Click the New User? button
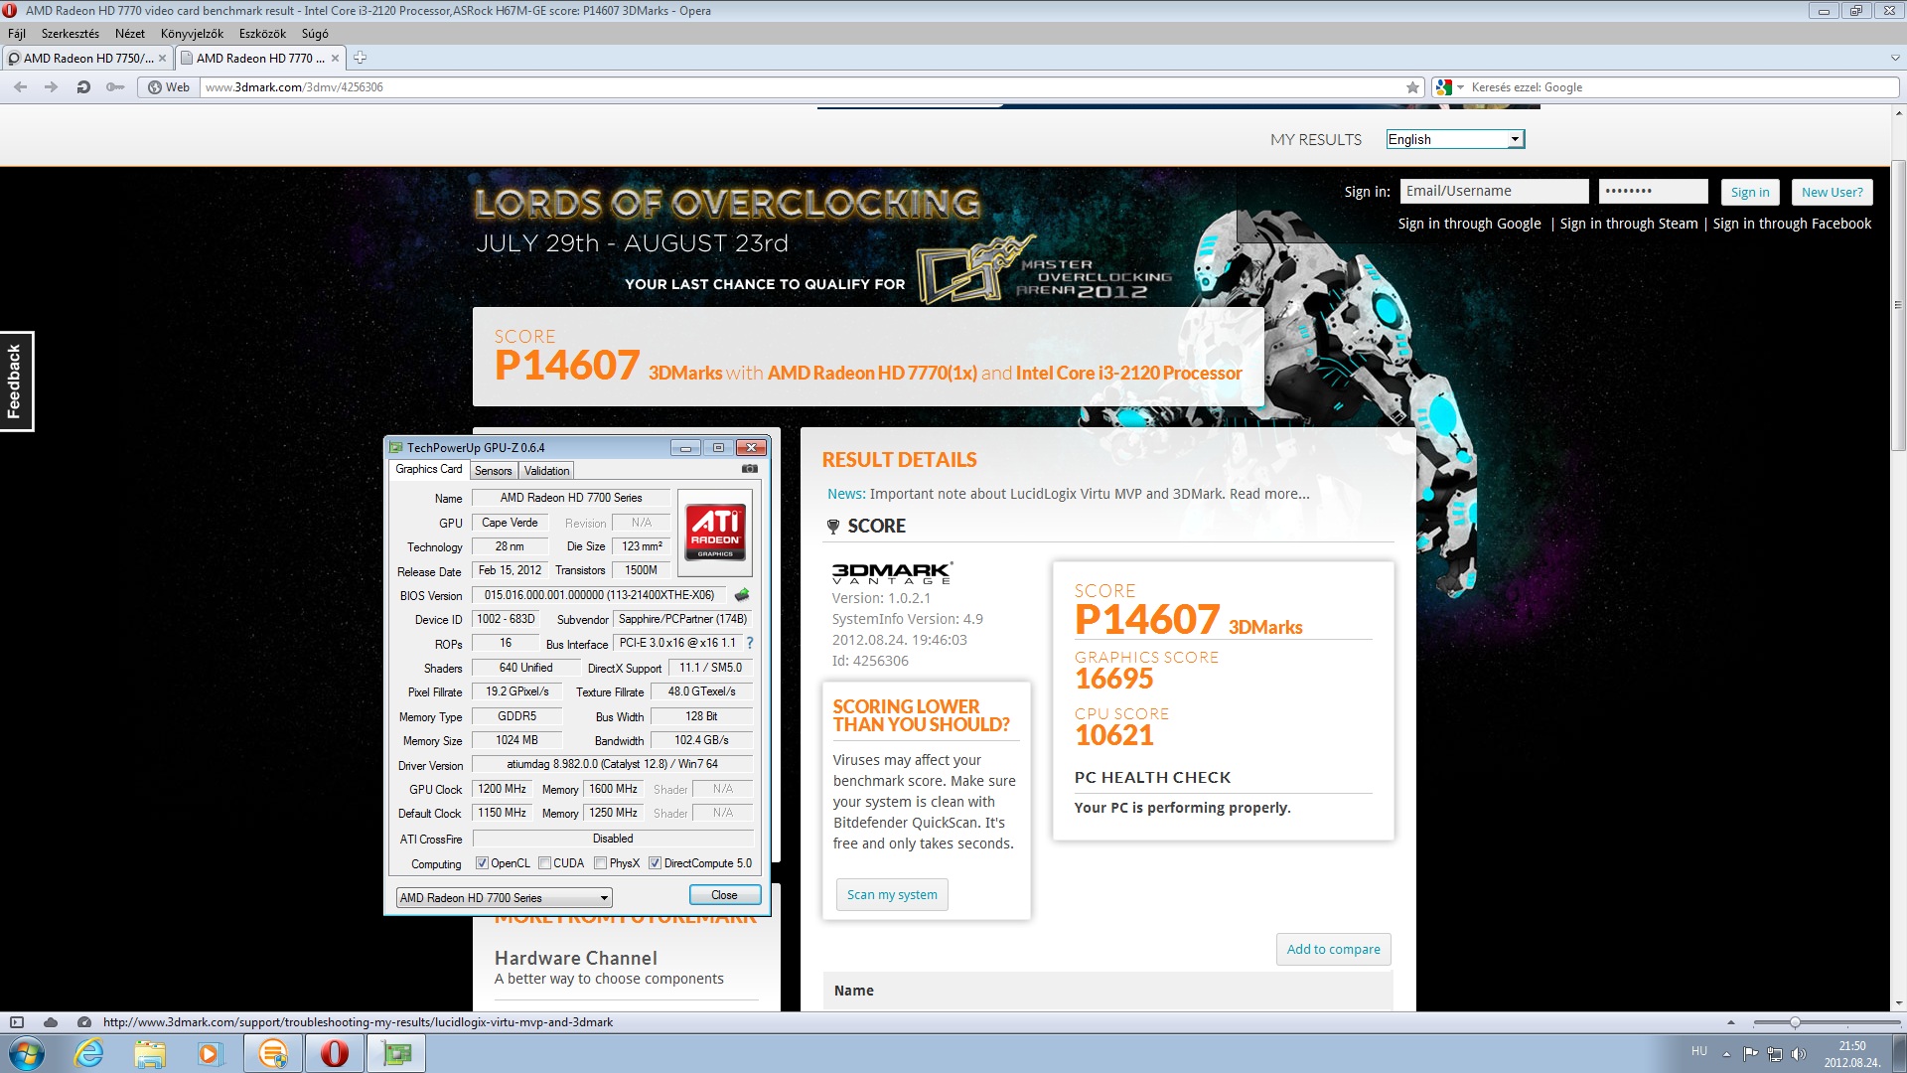 click(x=1832, y=192)
